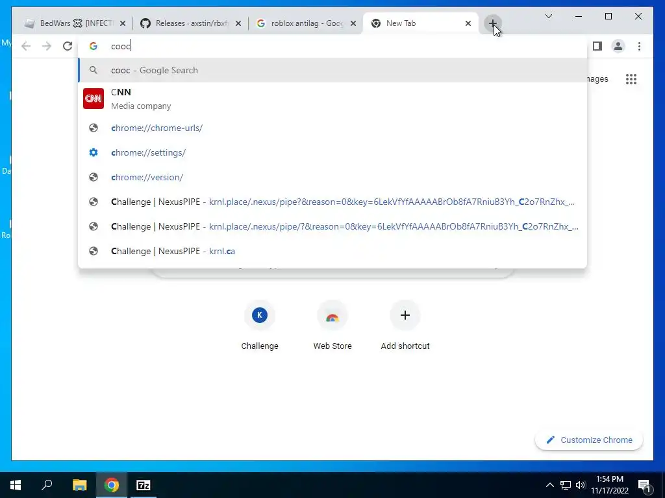Open 7-Zip from the taskbar
665x498 pixels.
144,485
